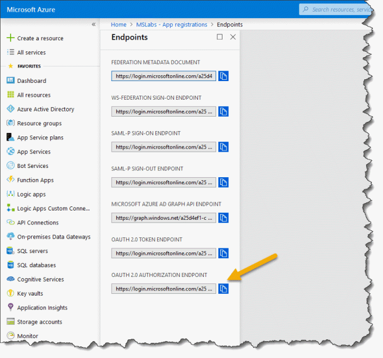Open All services list
Image resolution: width=383 pixels, height=358 pixels.
31,52
